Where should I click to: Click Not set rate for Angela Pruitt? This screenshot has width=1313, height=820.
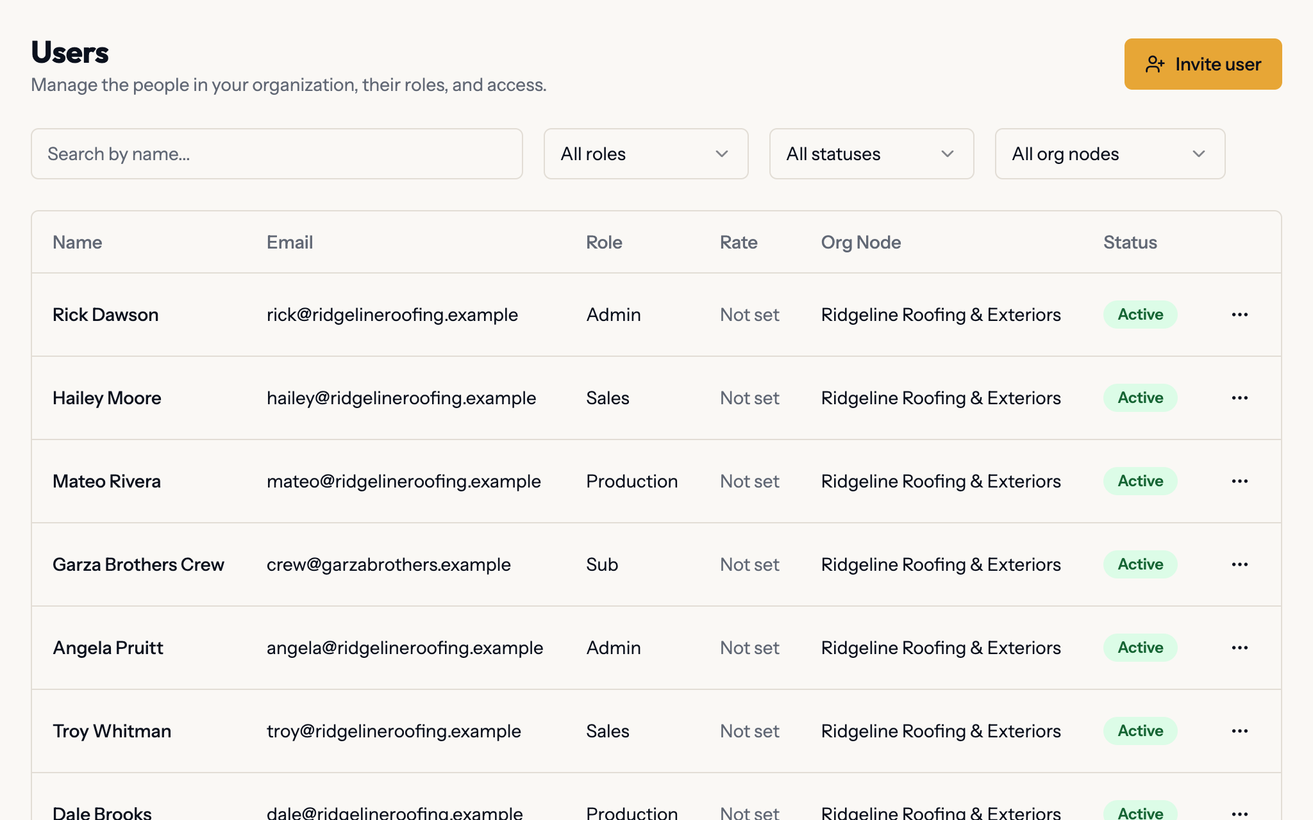[749, 648]
